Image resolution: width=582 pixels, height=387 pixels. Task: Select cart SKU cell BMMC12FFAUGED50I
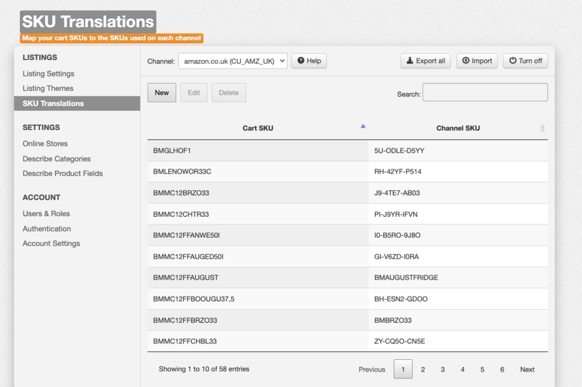[258, 256]
